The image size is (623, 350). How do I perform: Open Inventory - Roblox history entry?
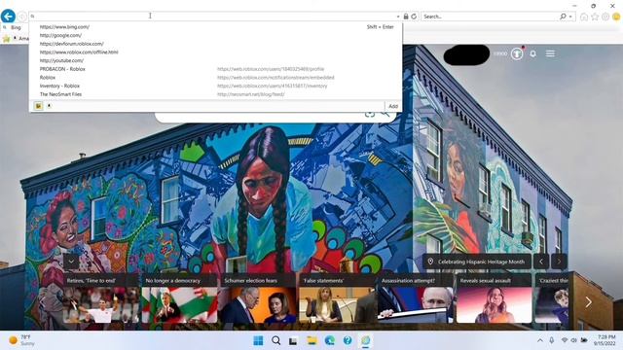pyautogui.click(x=216, y=86)
